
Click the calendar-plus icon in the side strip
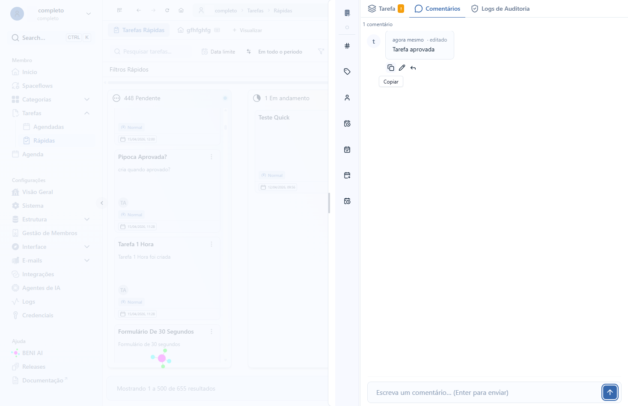click(347, 175)
